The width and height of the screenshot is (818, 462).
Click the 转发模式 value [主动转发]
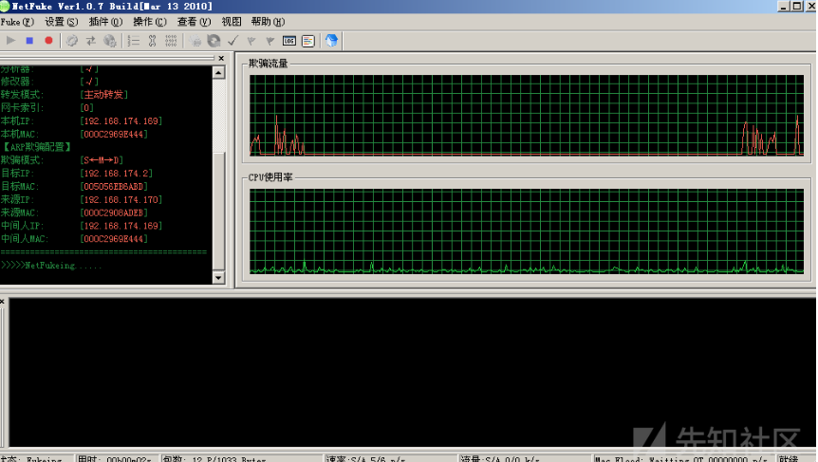point(103,95)
